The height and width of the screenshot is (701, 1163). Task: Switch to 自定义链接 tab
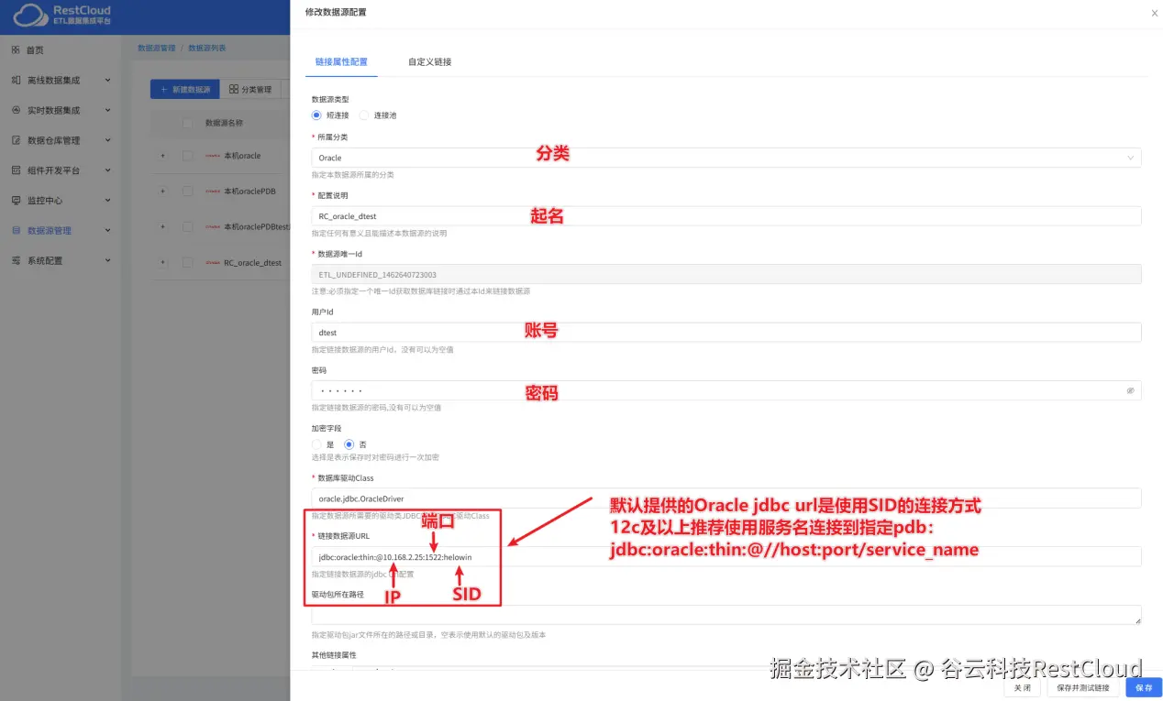pyautogui.click(x=430, y=61)
